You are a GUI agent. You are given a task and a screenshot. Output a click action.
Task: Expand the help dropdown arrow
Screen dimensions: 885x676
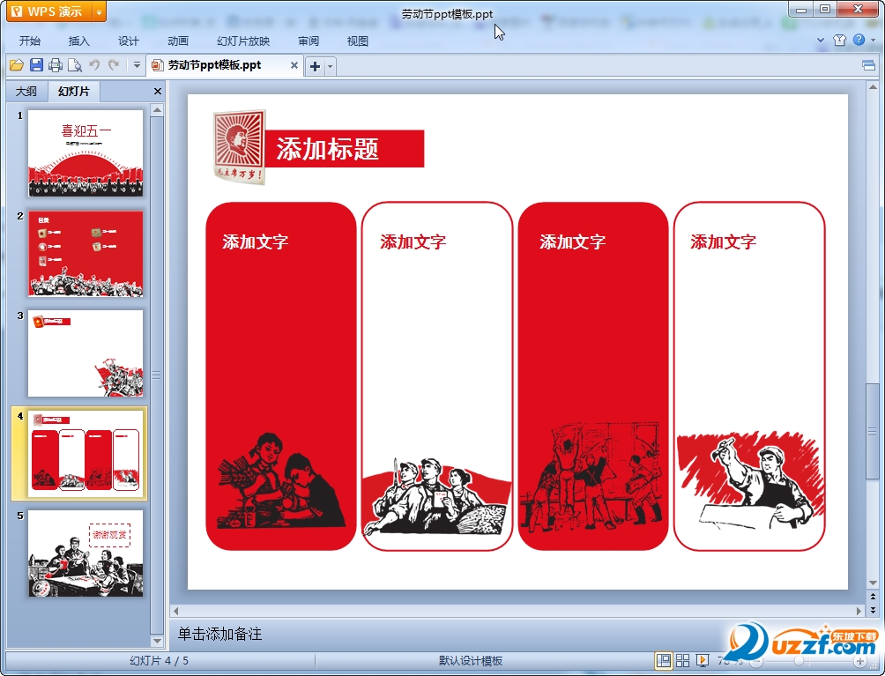(874, 40)
